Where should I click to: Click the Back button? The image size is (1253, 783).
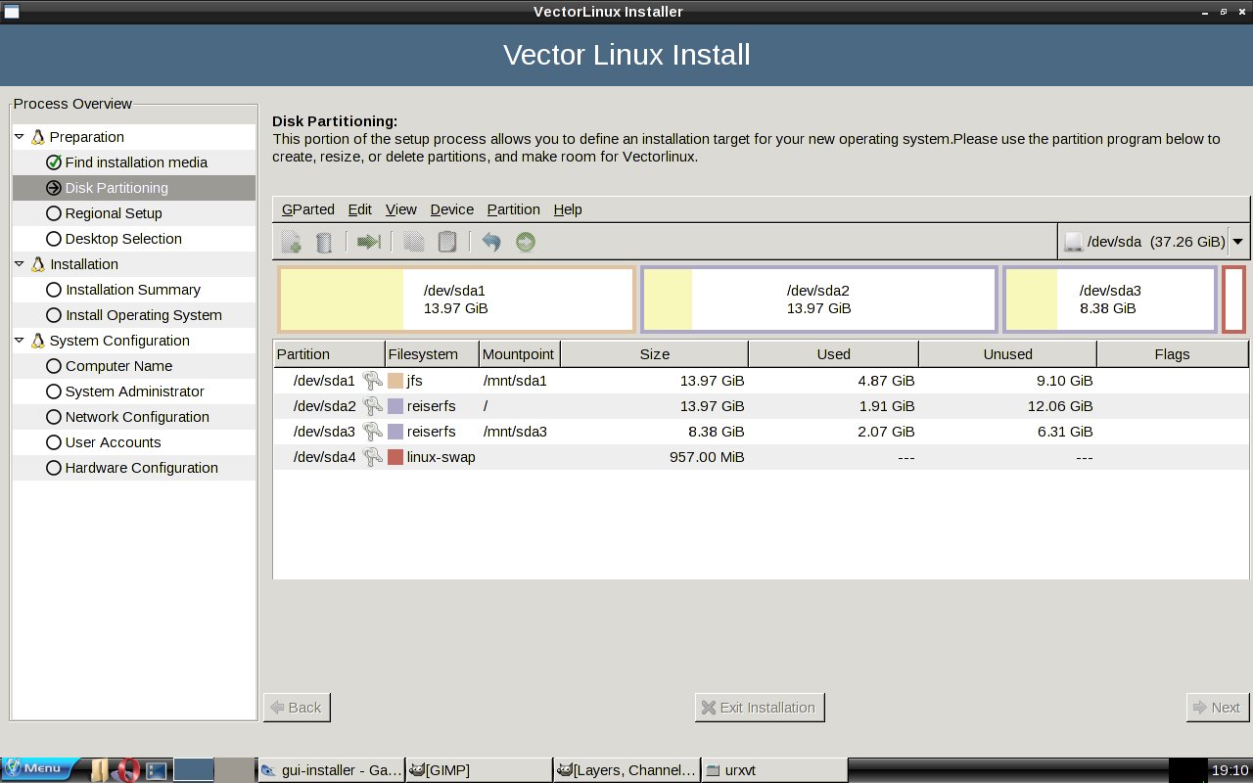click(297, 708)
